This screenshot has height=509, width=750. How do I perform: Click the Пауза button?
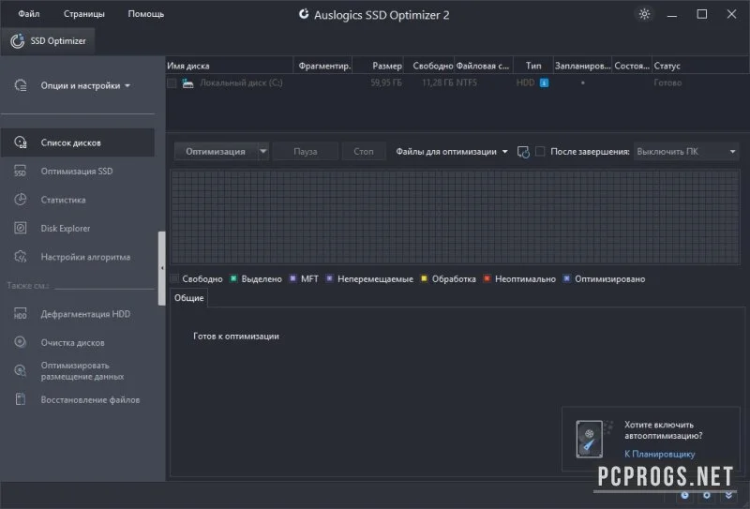click(306, 152)
